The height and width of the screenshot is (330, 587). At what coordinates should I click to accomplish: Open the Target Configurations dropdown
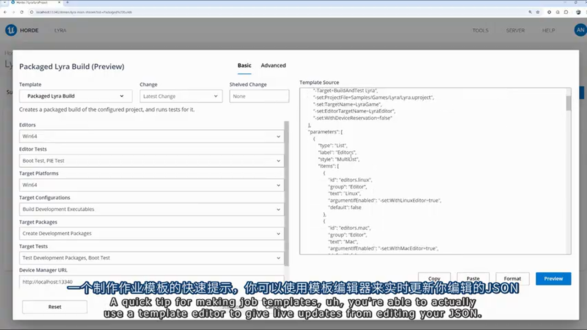point(151,209)
